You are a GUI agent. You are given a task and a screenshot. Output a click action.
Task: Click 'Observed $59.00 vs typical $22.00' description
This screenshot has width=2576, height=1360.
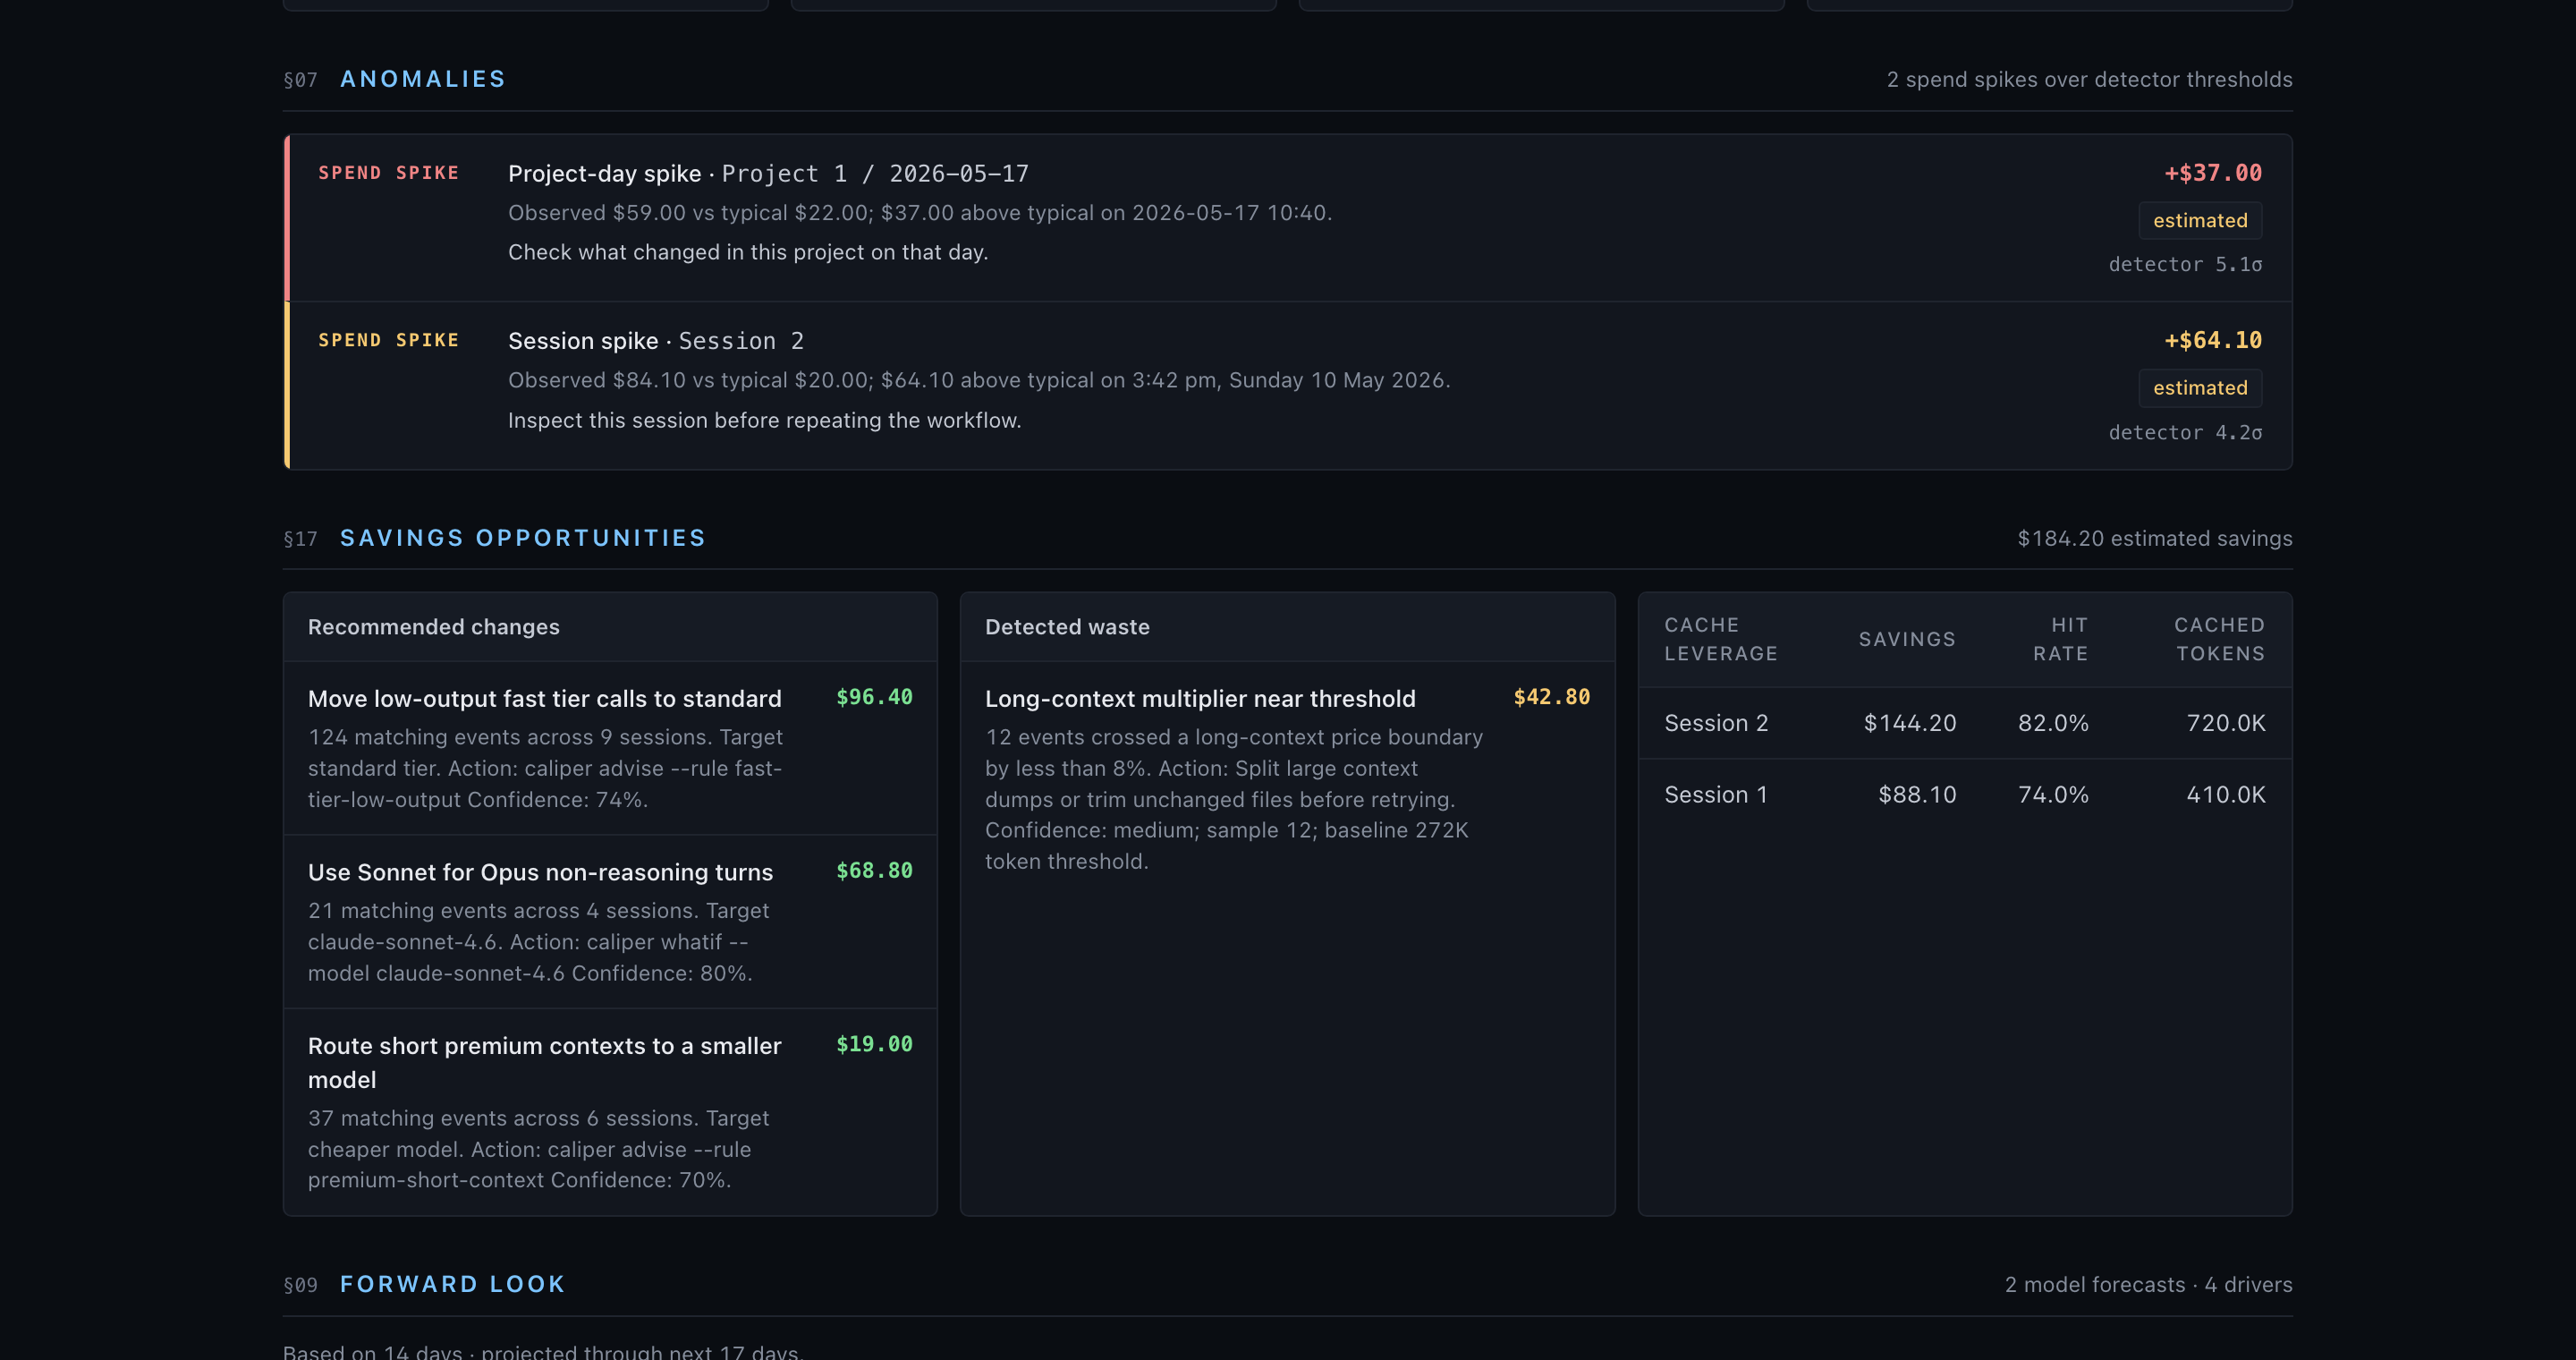click(920, 212)
